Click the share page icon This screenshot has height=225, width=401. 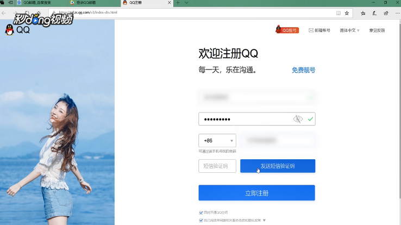pyautogui.click(x=386, y=13)
